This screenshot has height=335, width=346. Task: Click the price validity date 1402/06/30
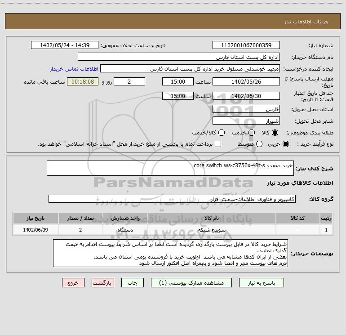coord(246,96)
